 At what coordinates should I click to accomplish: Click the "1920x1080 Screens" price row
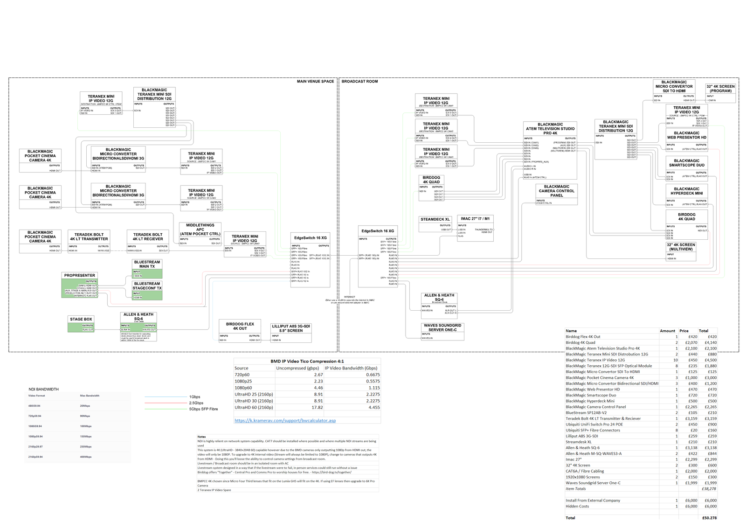pyautogui.click(x=641, y=477)
